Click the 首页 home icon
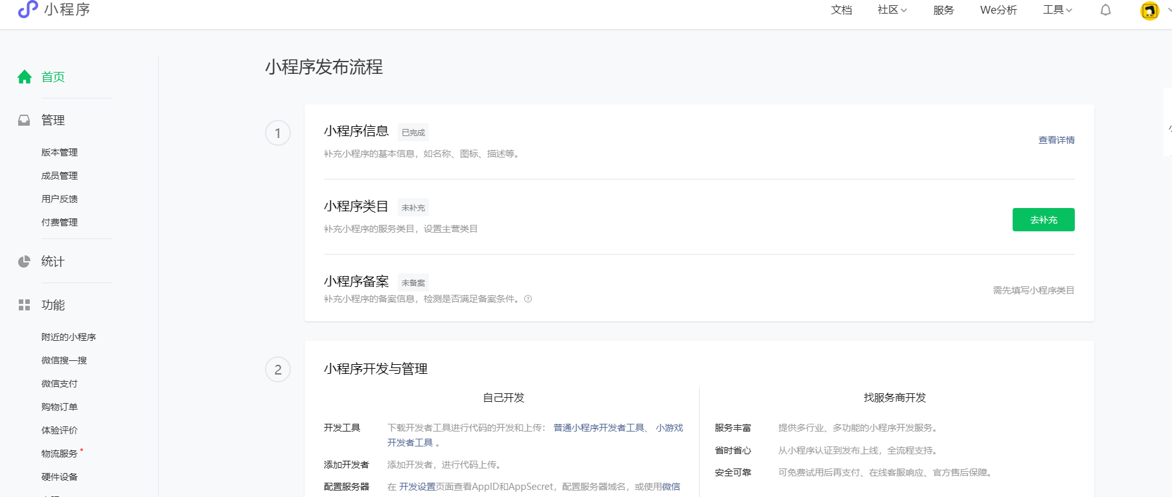Viewport: 1172px width, 497px height. click(25, 77)
